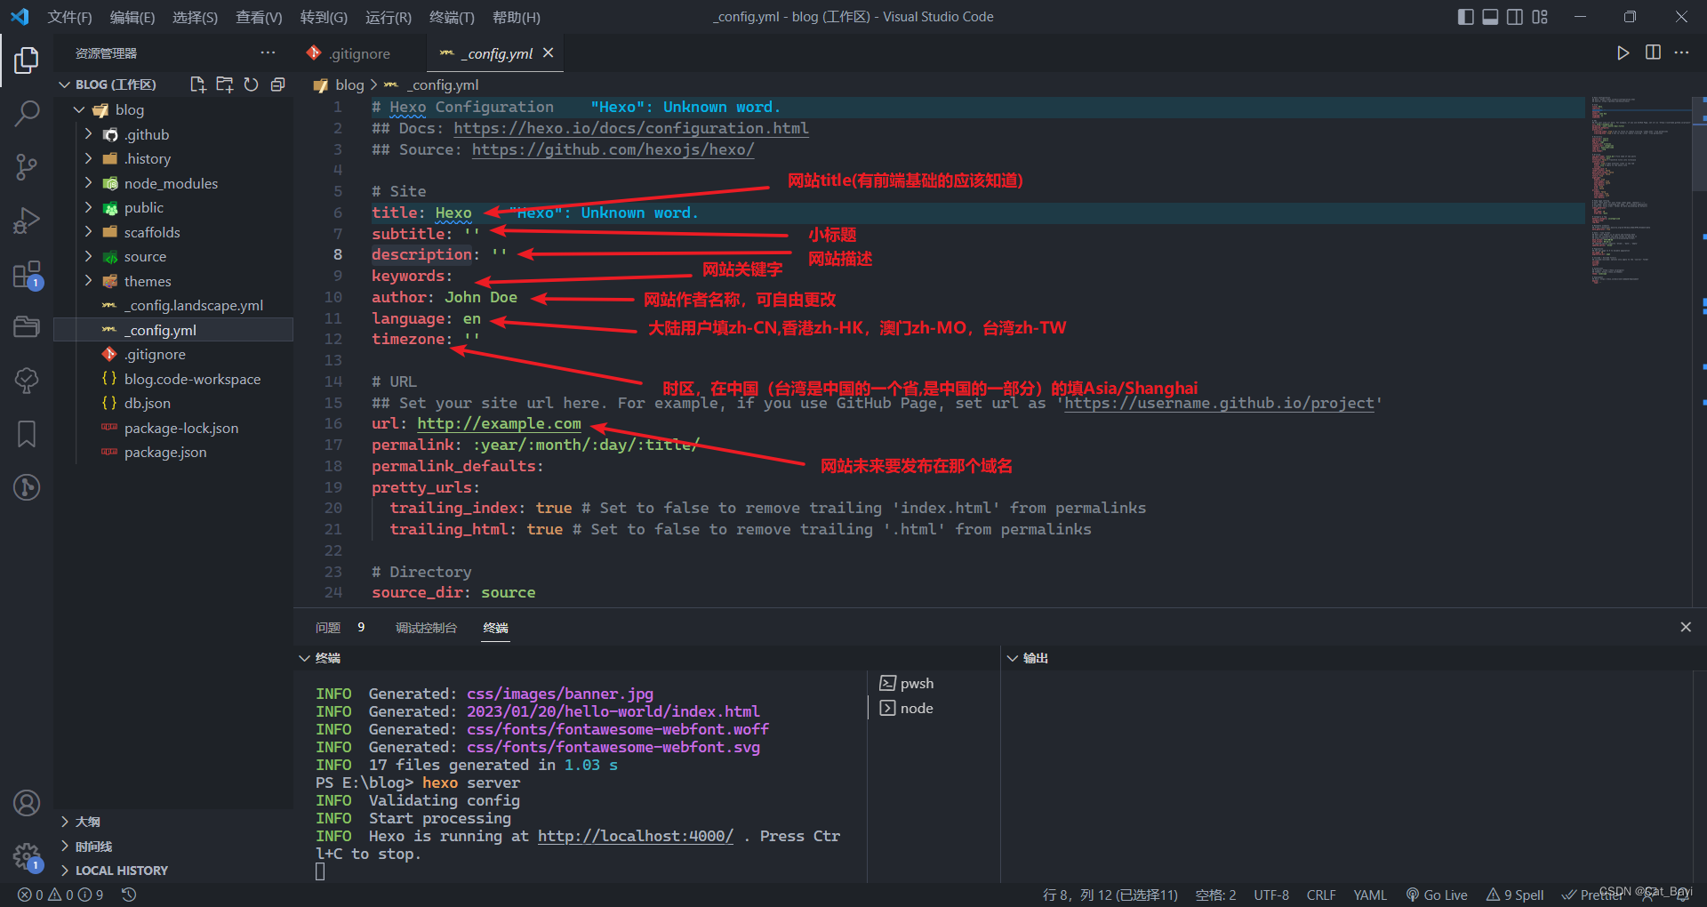1707x907 pixels.
Task: Expand the source folder
Action: point(172,256)
